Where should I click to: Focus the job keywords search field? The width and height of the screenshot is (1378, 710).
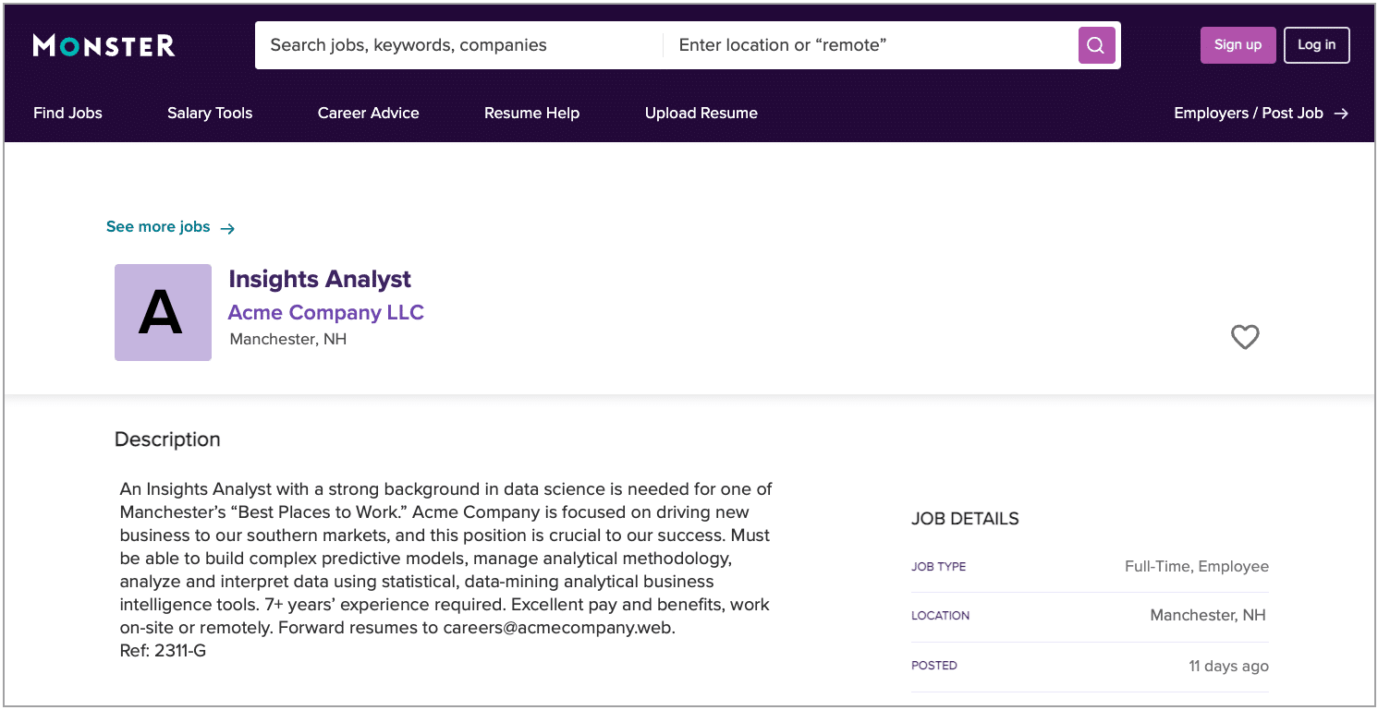(x=459, y=45)
